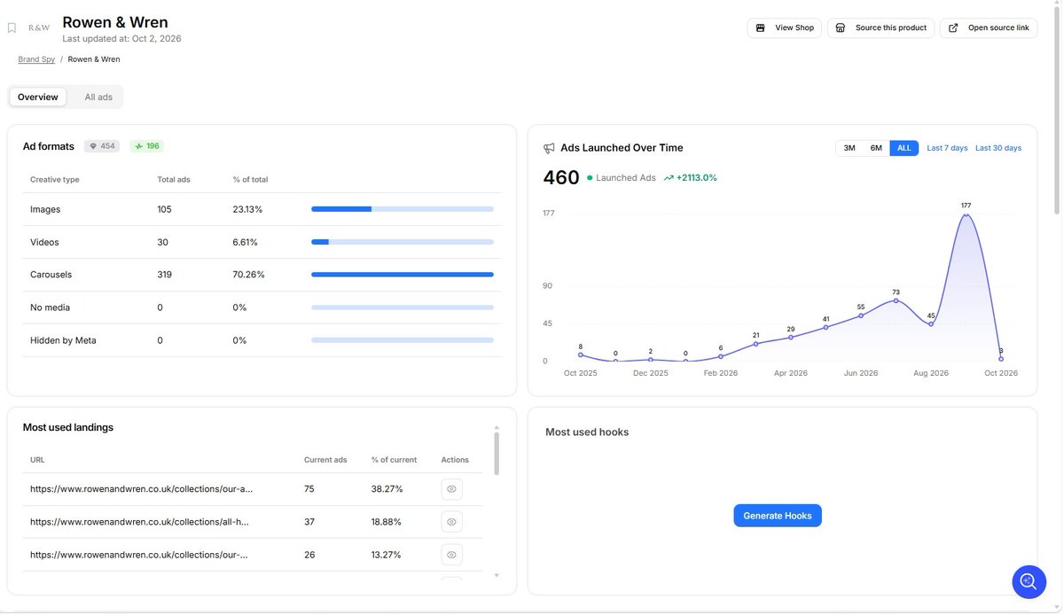Select the 3M time range
The width and height of the screenshot is (1064, 615).
click(849, 148)
